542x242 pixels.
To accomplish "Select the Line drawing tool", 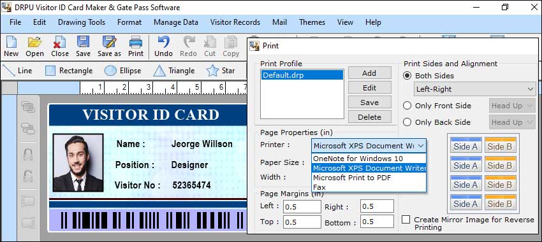I will coord(17,71).
